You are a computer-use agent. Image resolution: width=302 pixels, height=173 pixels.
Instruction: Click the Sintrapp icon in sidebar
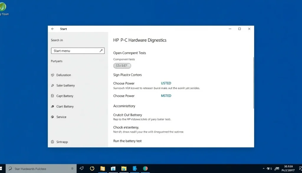[52, 142]
